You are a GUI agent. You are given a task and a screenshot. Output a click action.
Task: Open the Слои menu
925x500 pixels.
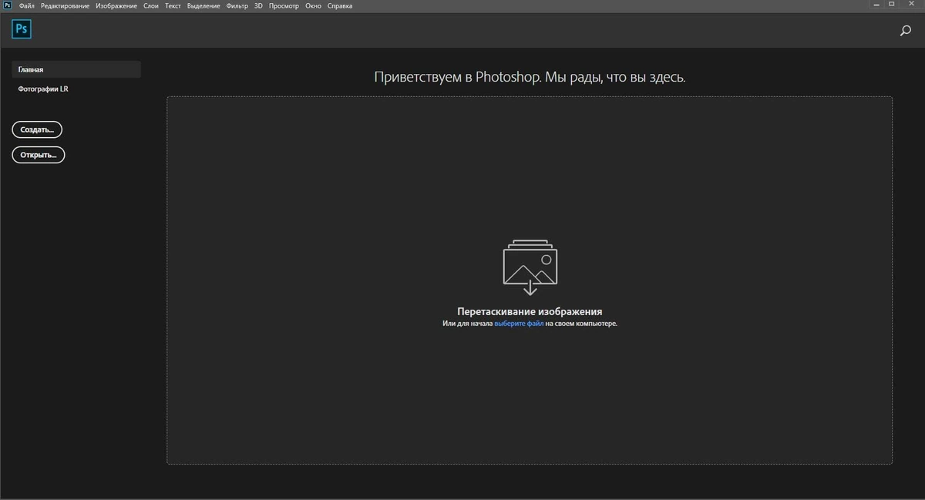(x=151, y=5)
